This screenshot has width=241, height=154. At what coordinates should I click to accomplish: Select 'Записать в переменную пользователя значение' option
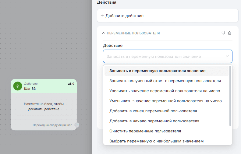166,71
